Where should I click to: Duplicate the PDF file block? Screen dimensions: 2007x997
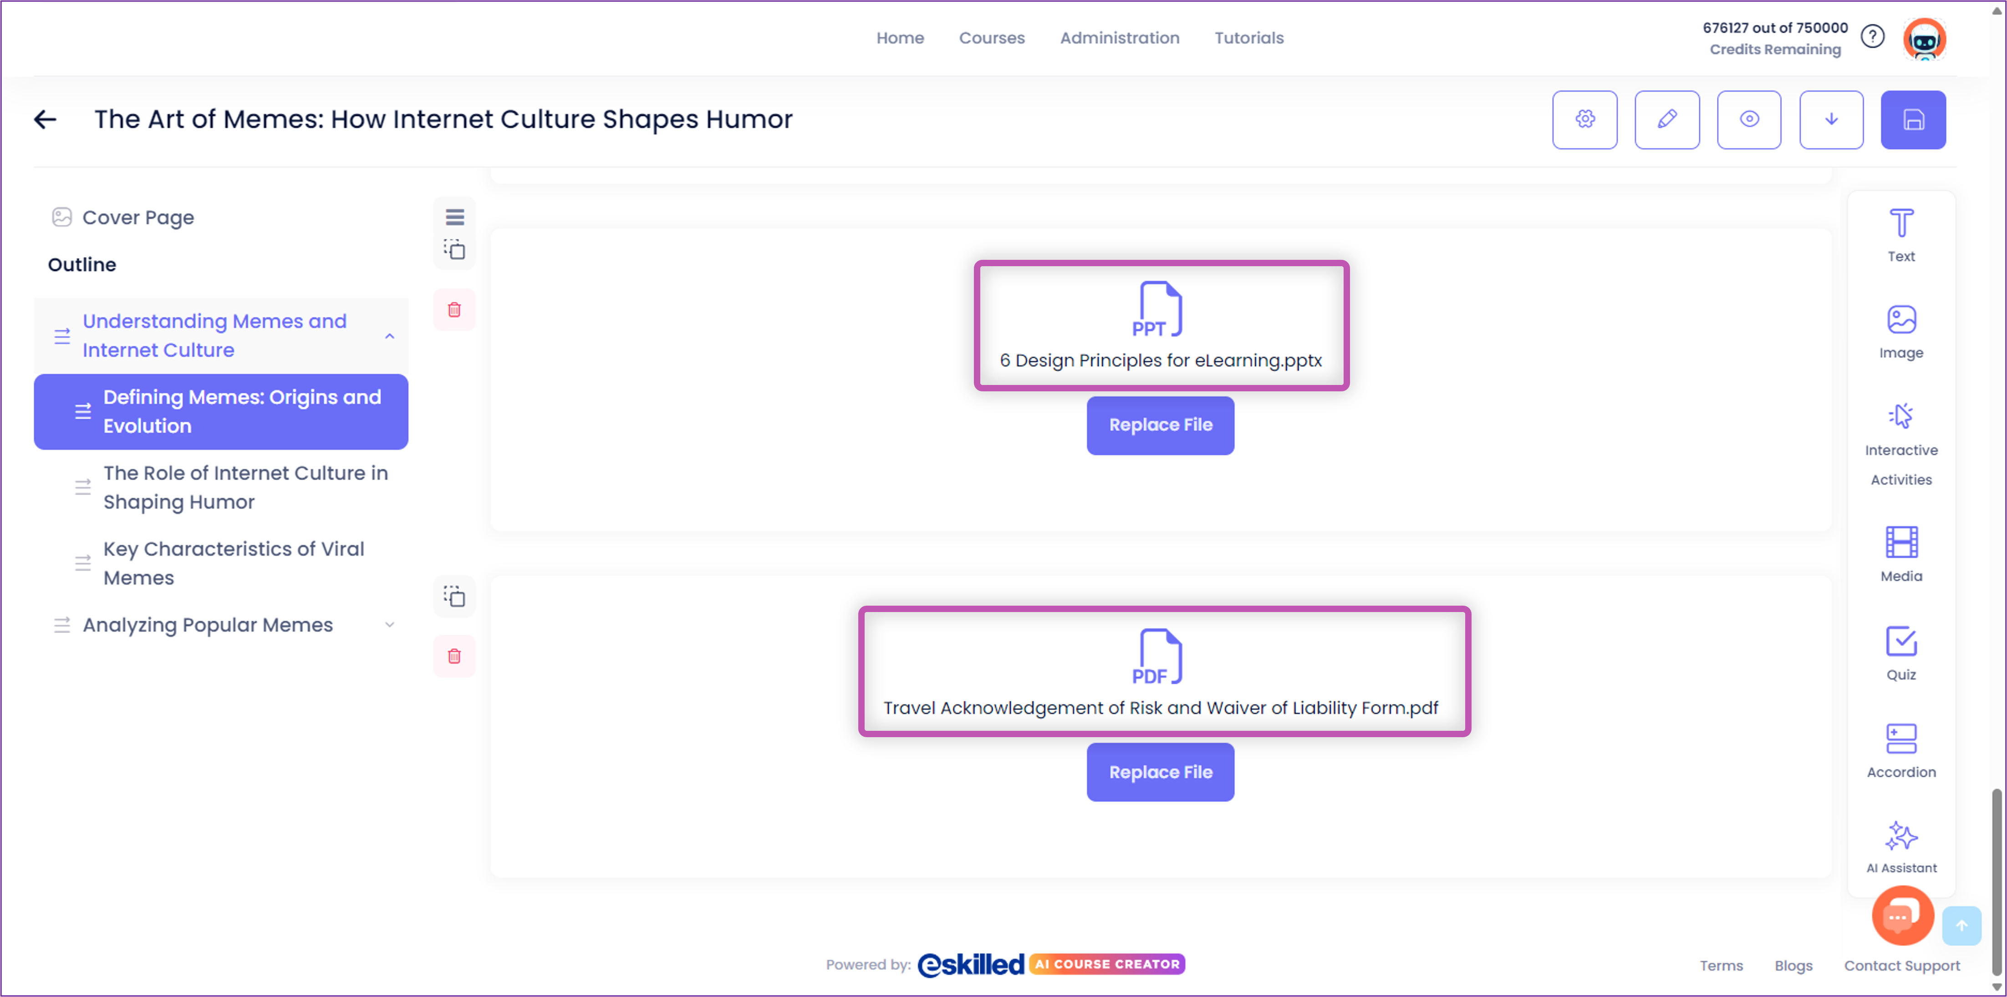coord(454,596)
